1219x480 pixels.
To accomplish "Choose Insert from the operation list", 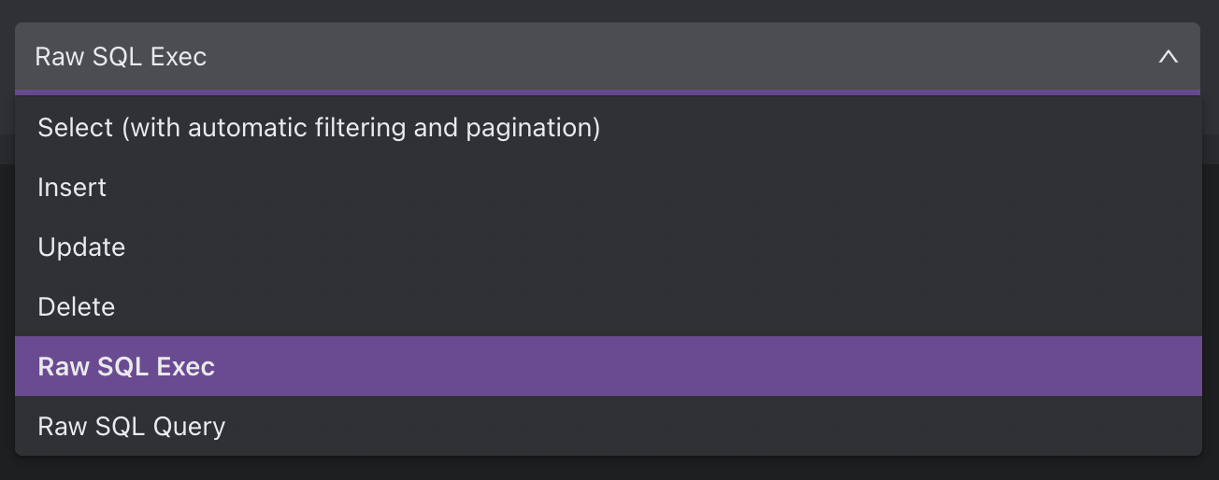I will coord(608,187).
